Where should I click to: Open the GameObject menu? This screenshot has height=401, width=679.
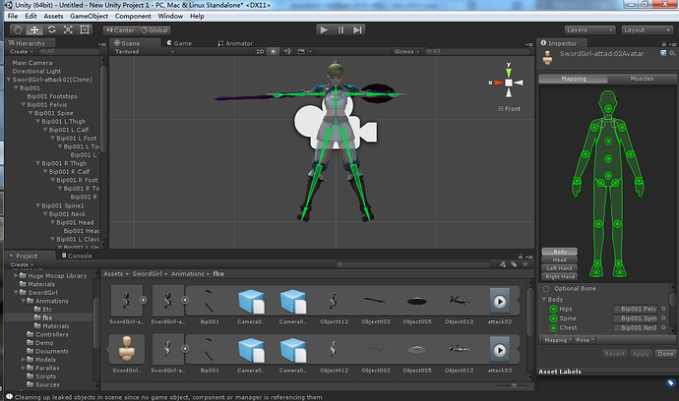[x=90, y=17]
